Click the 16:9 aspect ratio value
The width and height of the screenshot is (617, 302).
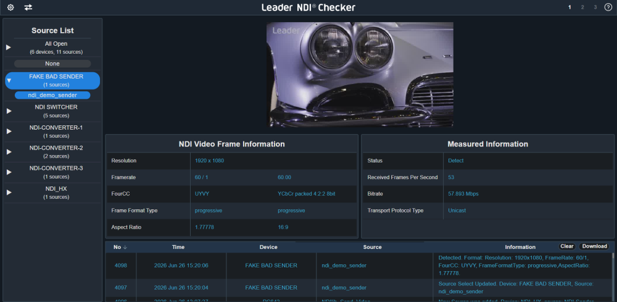point(283,227)
